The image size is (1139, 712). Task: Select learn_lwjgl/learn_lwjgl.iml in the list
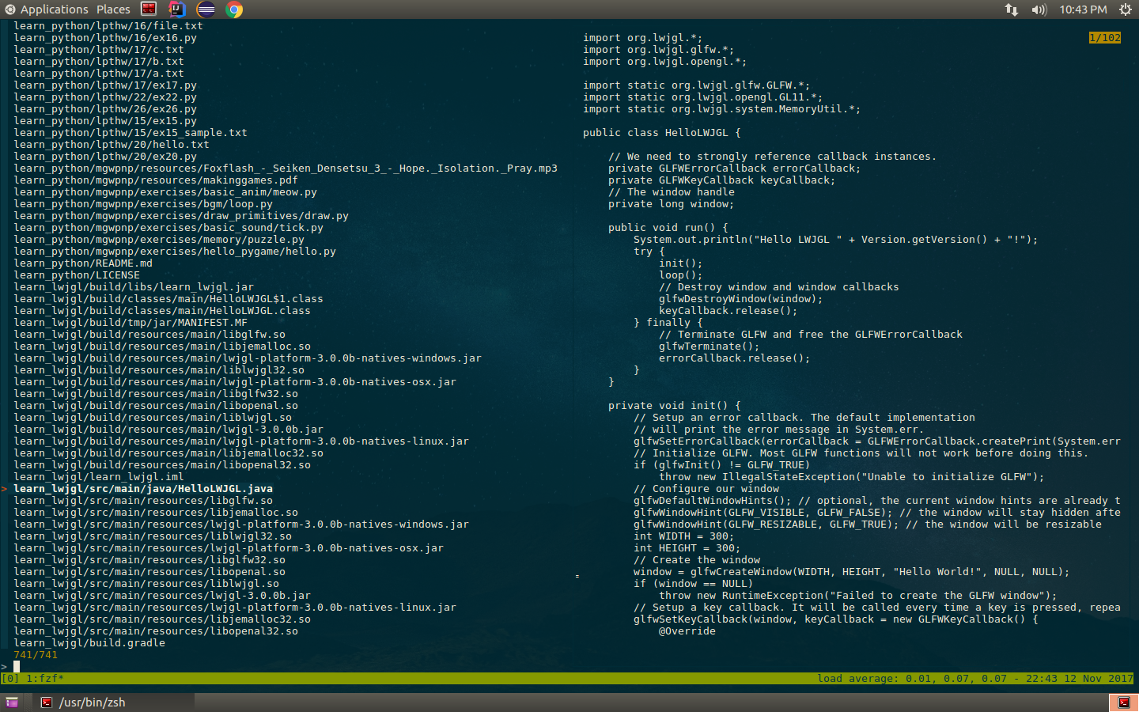(98, 477)
